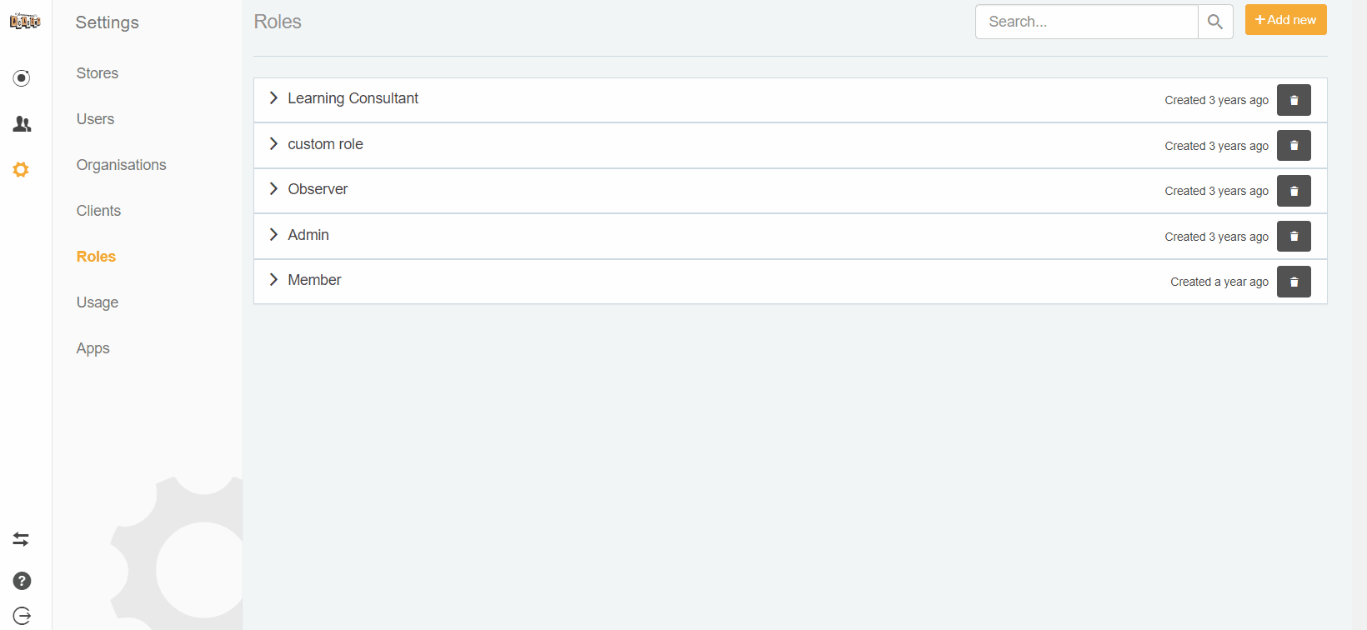Open Users settings
The height and width of the screenshot is (630, 1367).
95,119
